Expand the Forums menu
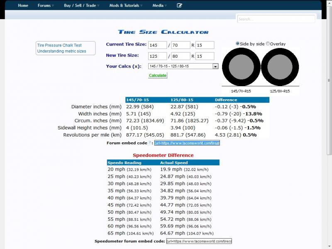332x249 pixels. tap(46, 5)
